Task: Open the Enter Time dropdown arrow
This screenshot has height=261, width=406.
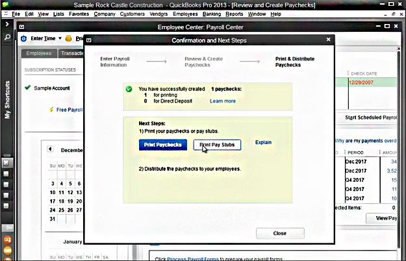Action: (60, 38)
